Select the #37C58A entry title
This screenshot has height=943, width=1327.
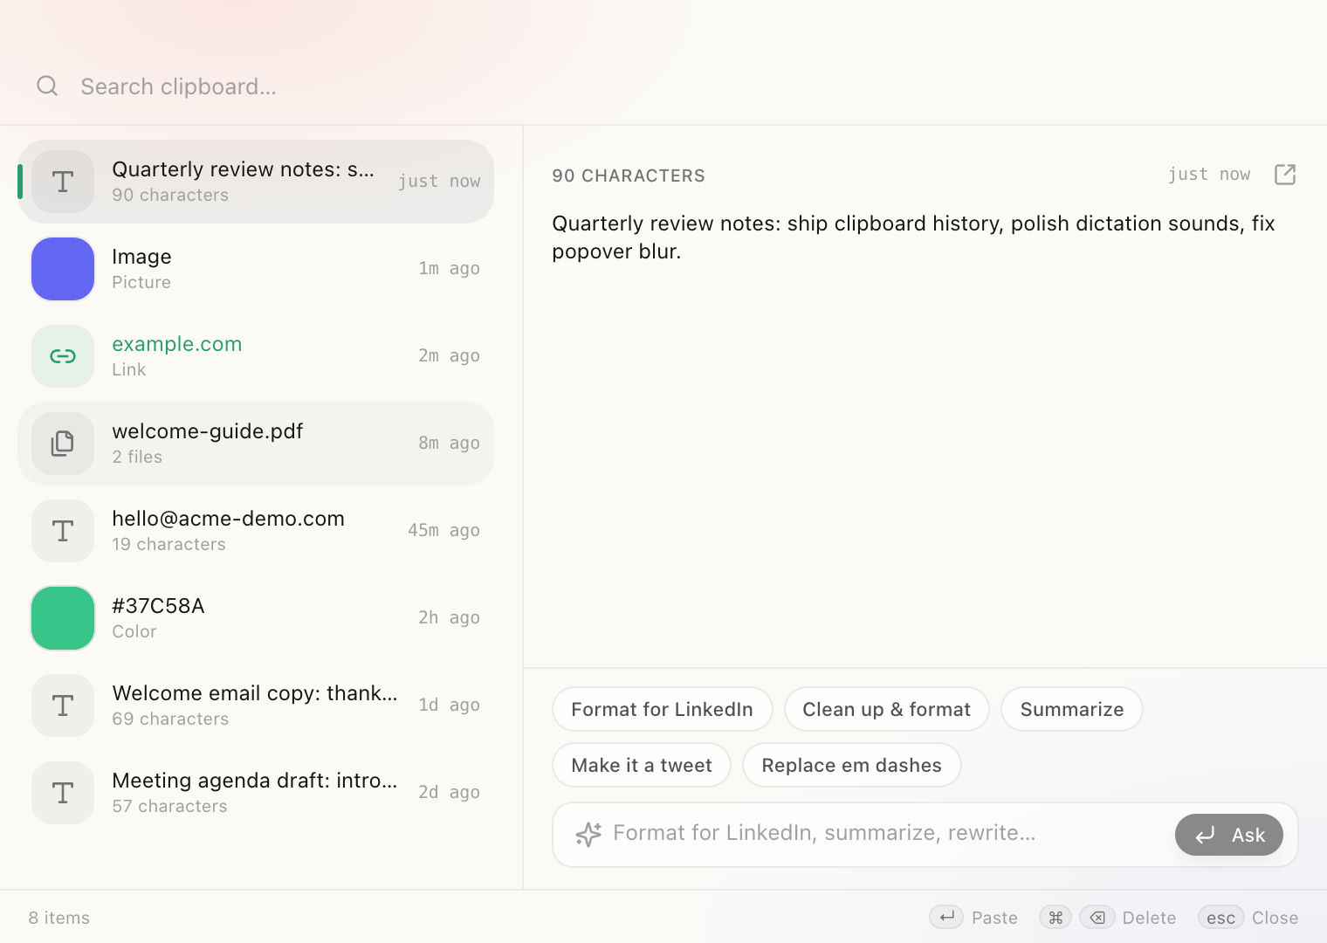pyautogui.click(x=158, y=606)
